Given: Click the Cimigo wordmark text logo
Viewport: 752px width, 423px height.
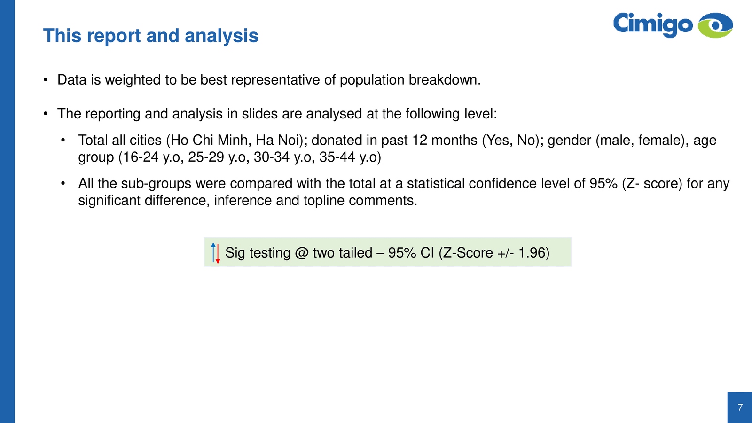Looking at the screenshot, I should coord(652,24).
